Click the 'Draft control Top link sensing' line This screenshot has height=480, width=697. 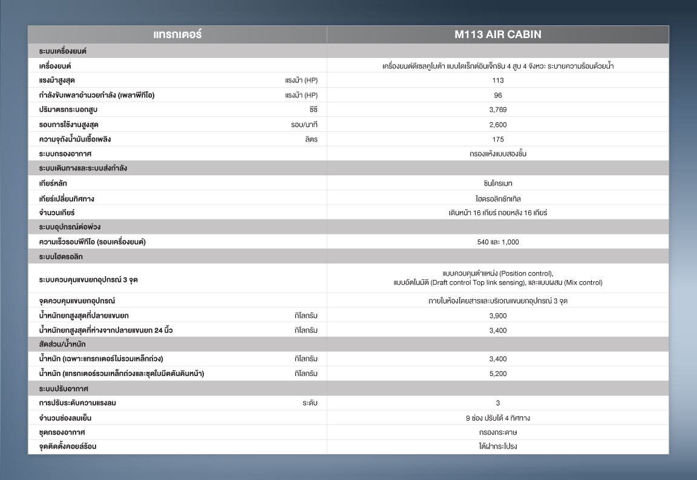click(x=498, y=283)
